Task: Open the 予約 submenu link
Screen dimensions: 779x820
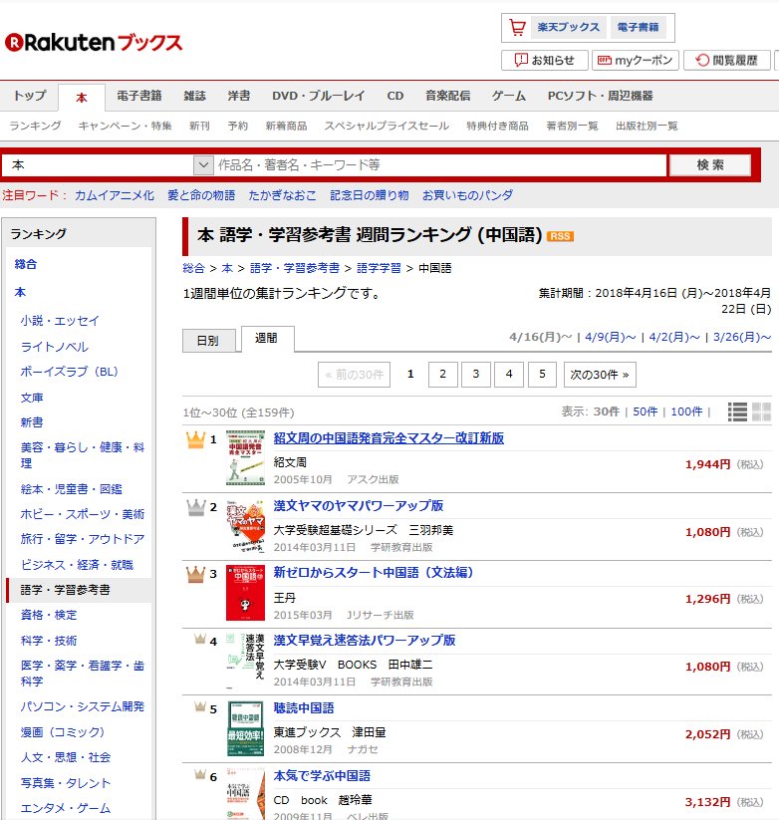Action: pyautogui.click(x=238, y=126)
